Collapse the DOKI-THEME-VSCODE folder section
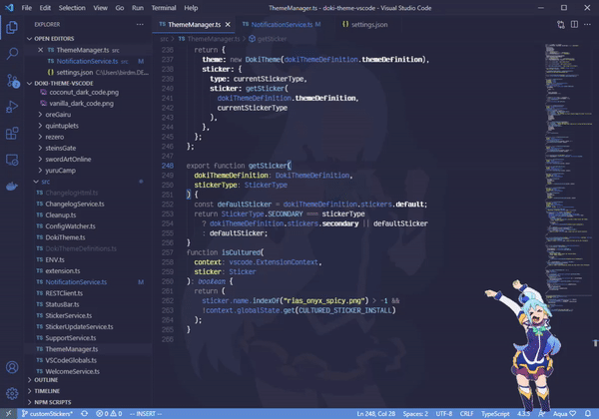 (64, 83)
